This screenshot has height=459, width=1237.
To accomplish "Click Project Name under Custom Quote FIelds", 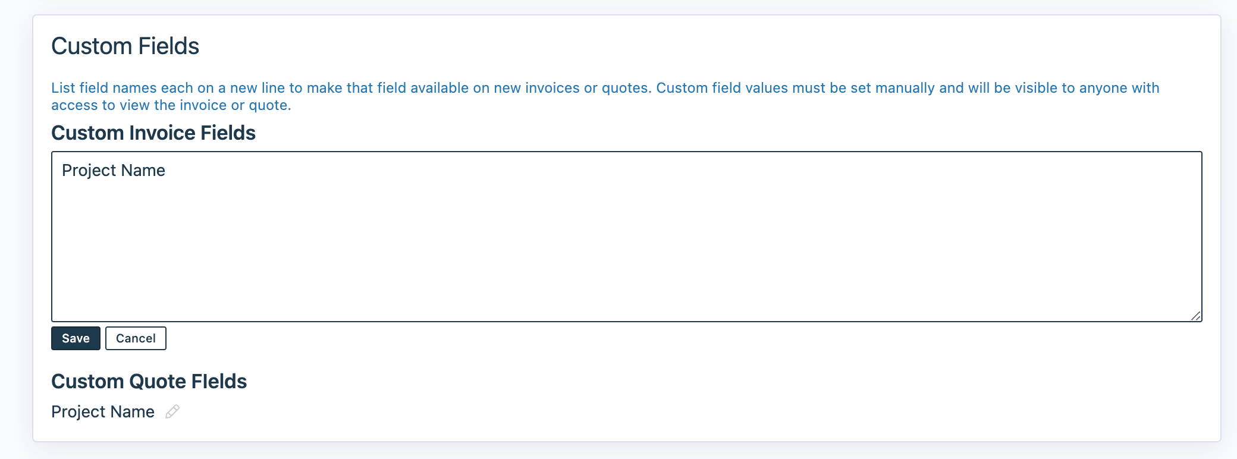I will [x=103, y=411].
